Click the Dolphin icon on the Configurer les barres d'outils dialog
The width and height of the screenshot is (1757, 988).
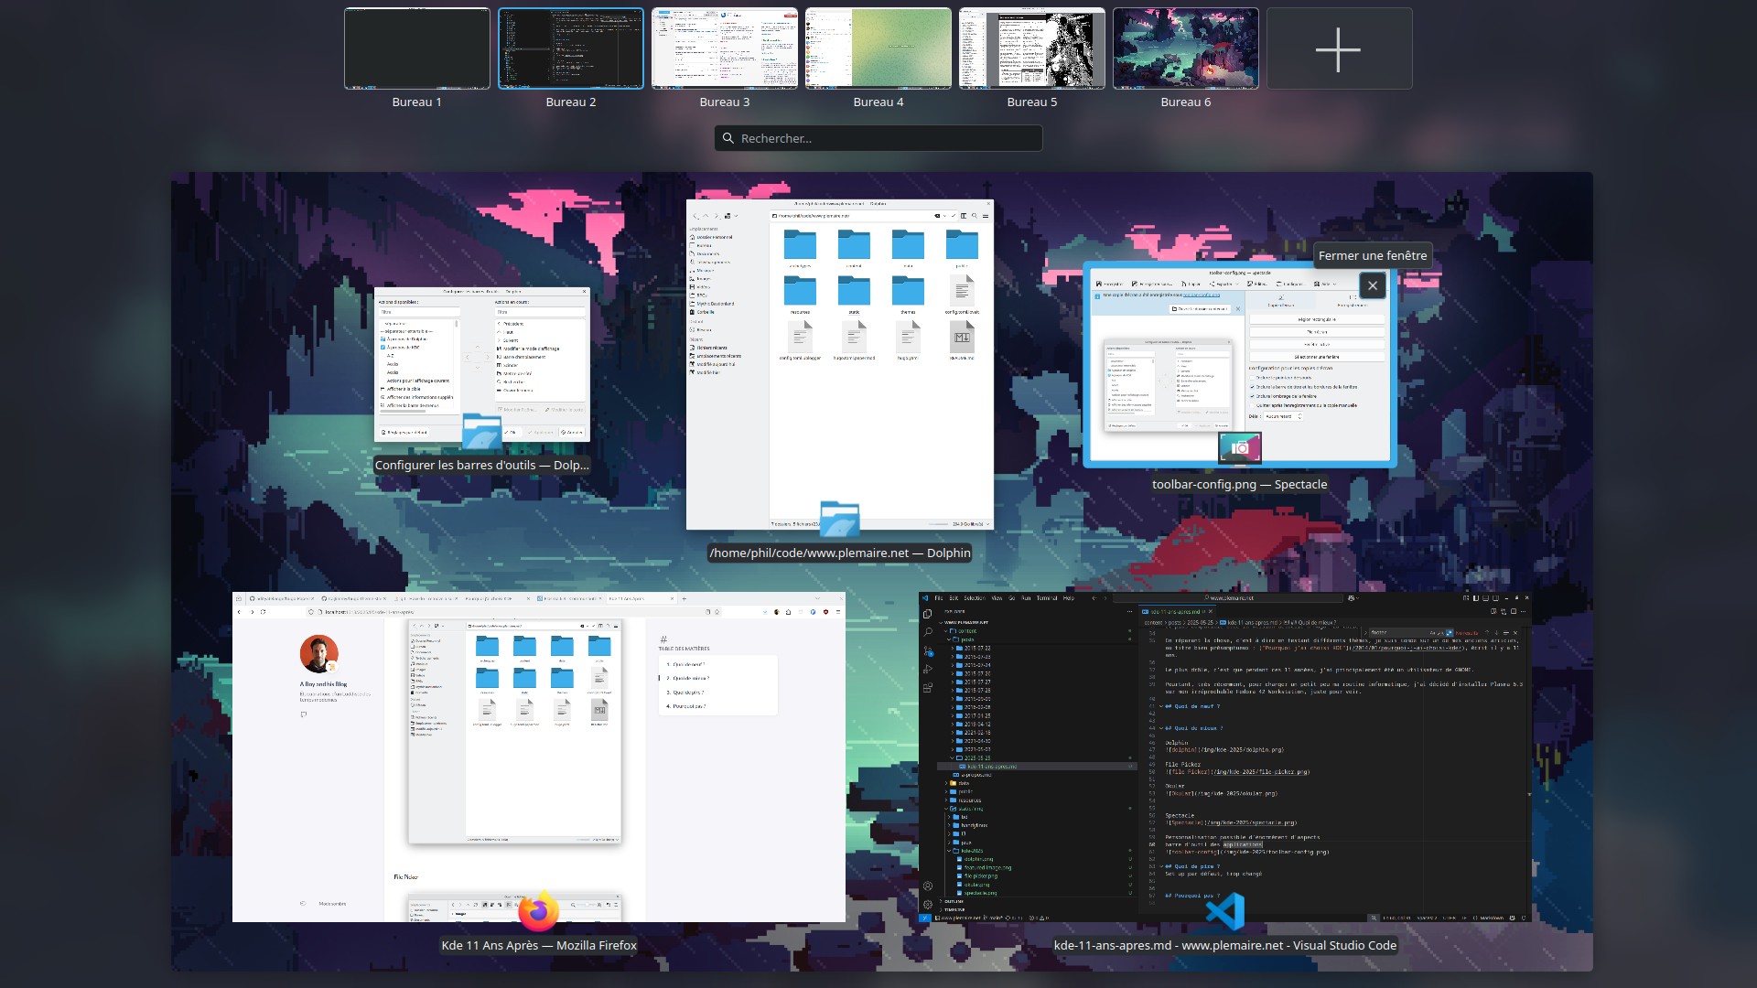(x=481, y=431)
